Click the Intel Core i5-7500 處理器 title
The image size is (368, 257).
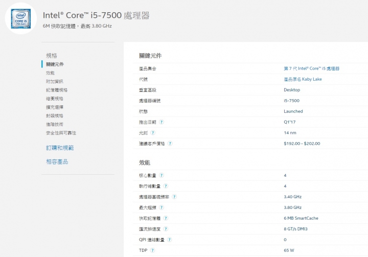pyautogui.click(x=96, y=15)
